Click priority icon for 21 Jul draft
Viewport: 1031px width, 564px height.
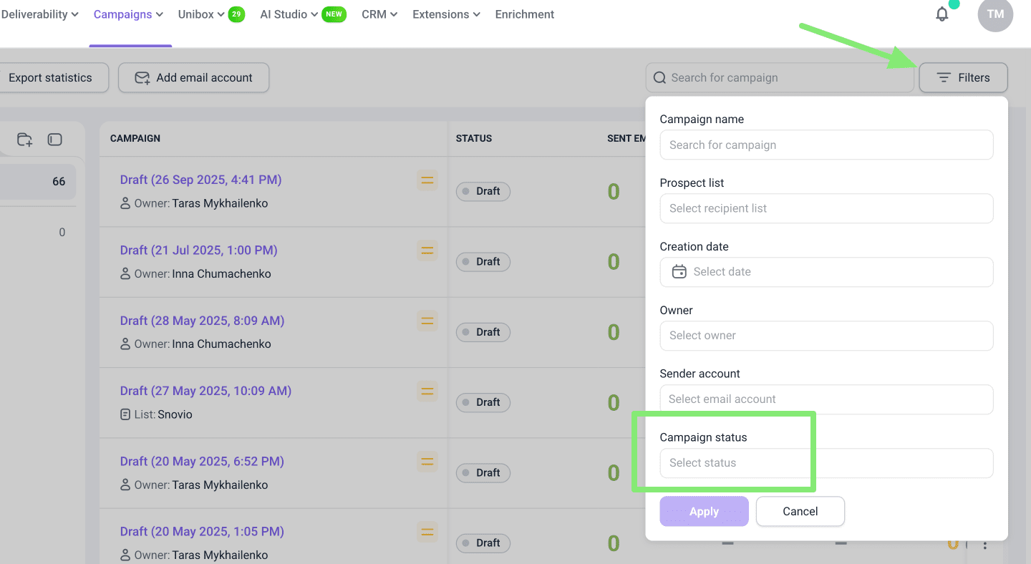427,251
